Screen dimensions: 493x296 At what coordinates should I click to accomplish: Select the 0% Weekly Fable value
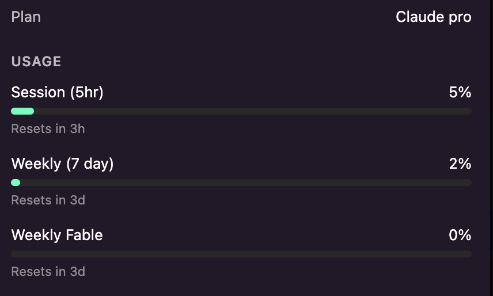460,235
